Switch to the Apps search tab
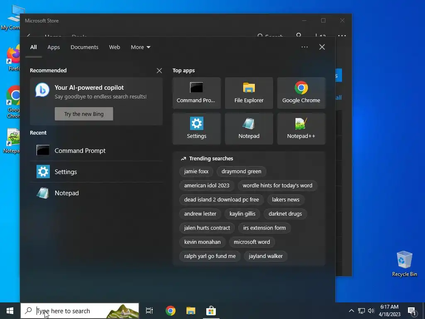This screenshot has height=319, width=425. [x=54, y=47]
